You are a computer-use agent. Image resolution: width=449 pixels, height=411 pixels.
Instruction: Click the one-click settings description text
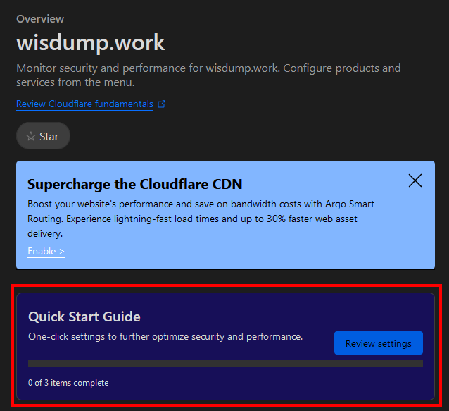point(165,337)
